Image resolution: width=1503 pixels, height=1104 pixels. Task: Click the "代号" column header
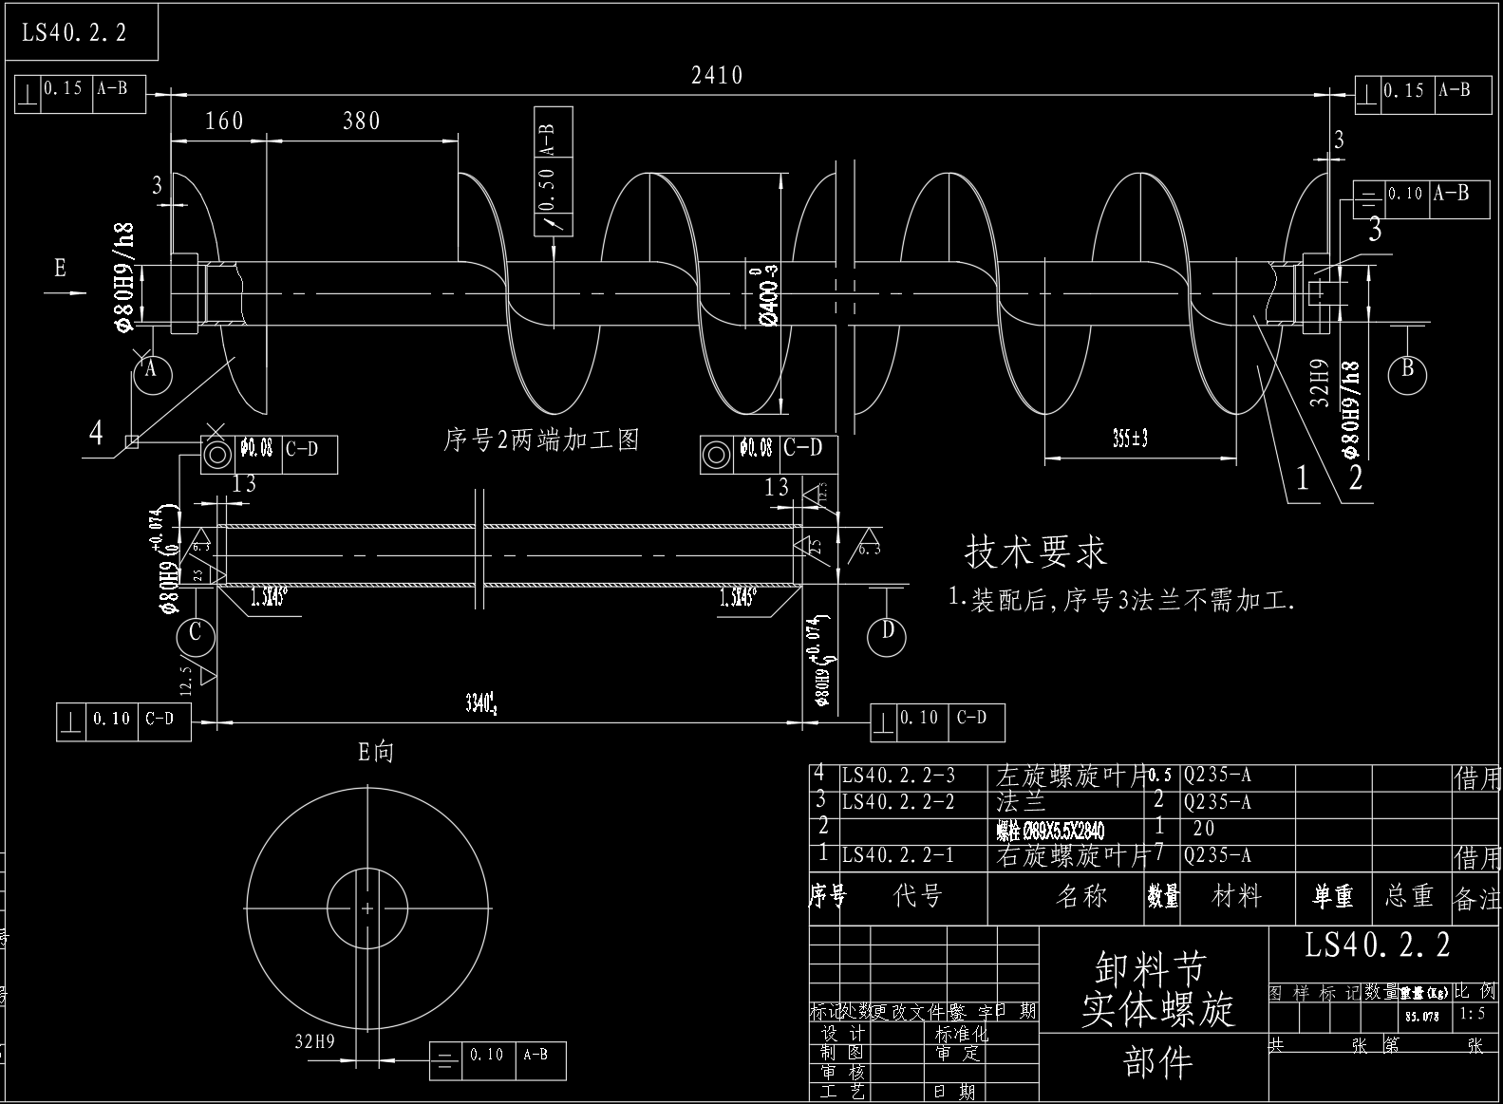(918, 895)
